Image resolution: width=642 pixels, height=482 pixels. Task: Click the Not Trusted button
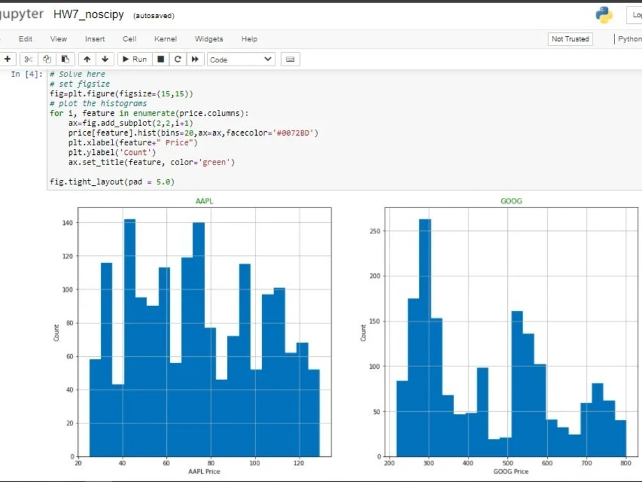[x=570, y=39]
